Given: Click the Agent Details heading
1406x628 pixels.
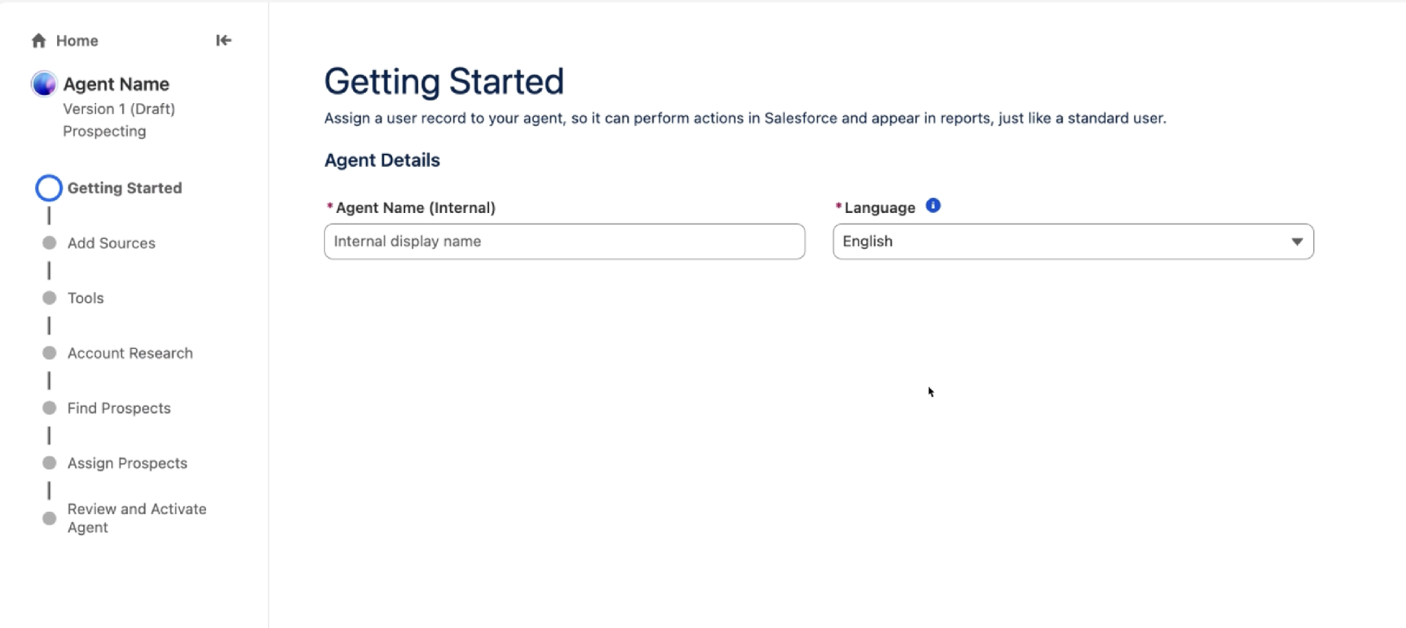Looking at the screenshot, I should pos(382,160).
